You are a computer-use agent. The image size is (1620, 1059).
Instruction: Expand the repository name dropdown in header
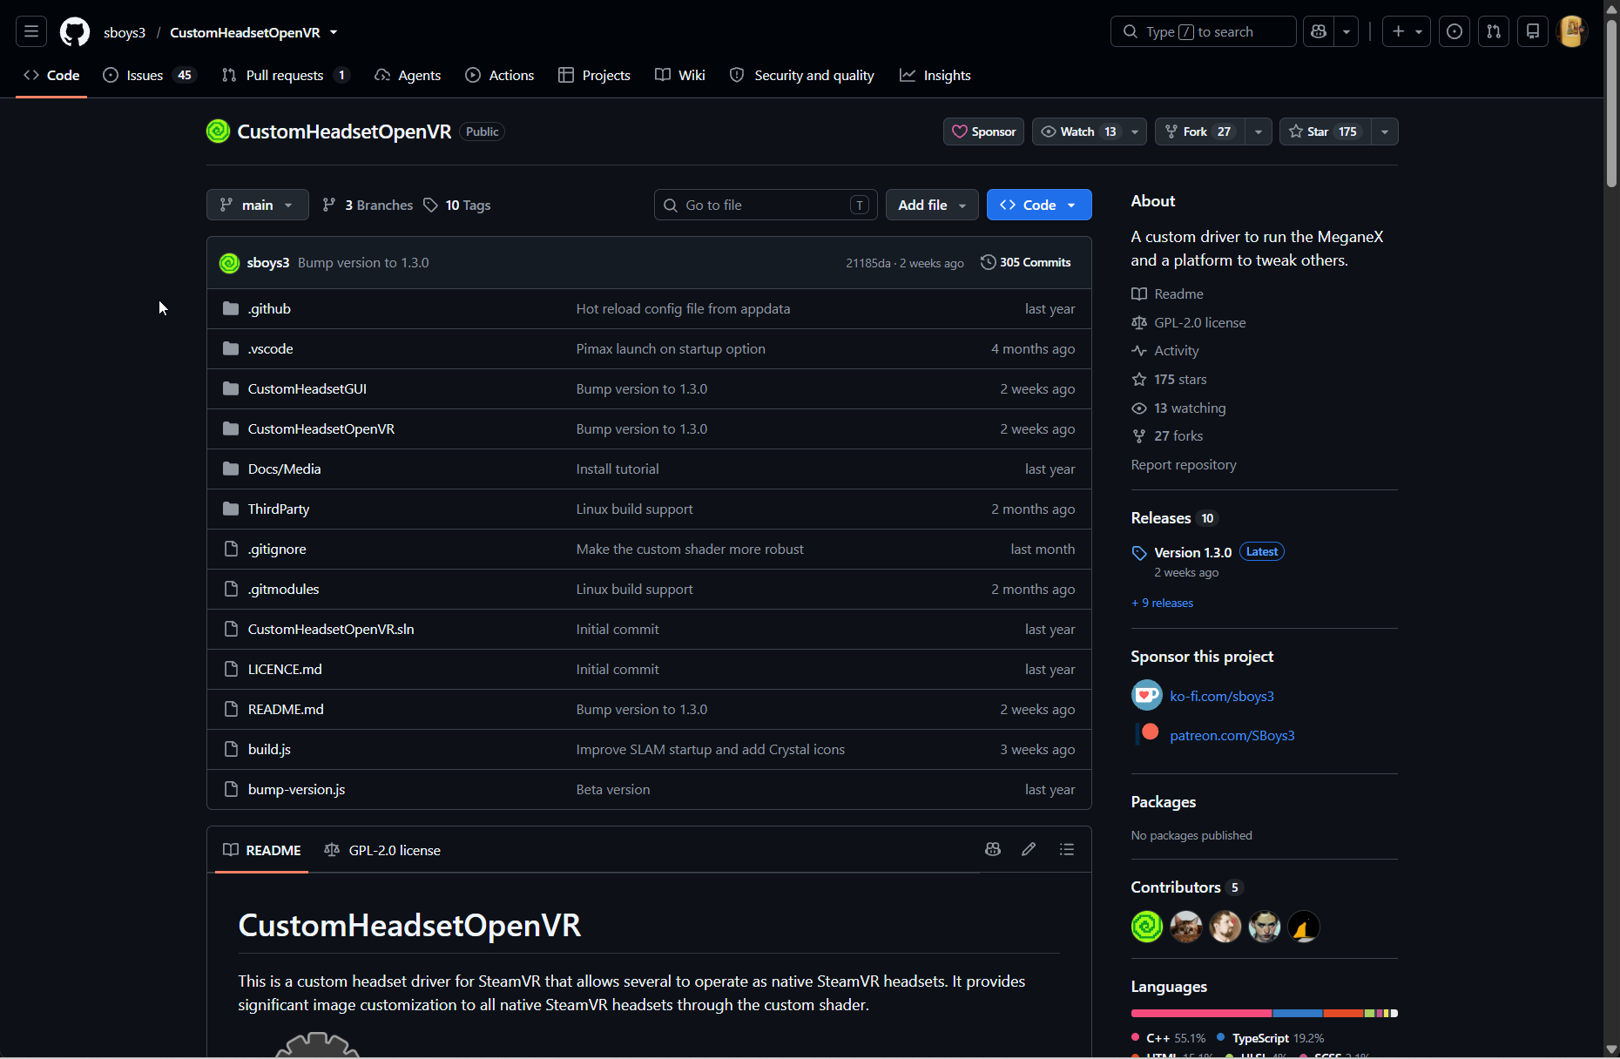pyautogui.click(x=334, y=33)
